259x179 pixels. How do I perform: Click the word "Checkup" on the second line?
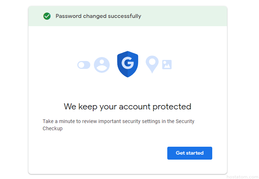[53, 128]
